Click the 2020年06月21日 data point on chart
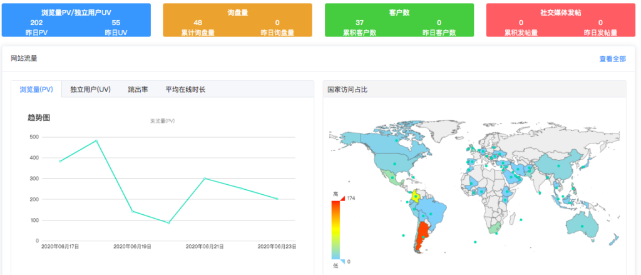Viewport: 641px width, 275px height. 205,179
